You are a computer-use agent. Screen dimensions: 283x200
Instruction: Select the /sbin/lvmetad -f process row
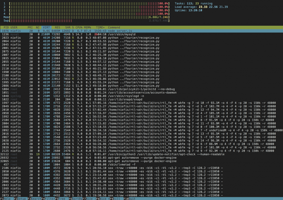(141, 165)
